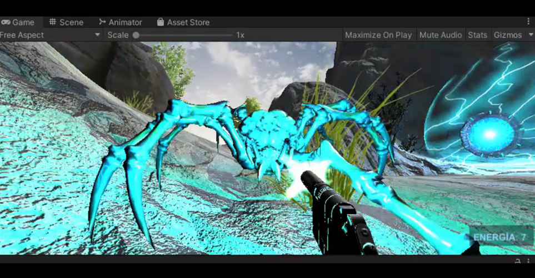Click the Game tab's controller icon
This screenshot has height=278, width=535.
[x=6, y=22]
